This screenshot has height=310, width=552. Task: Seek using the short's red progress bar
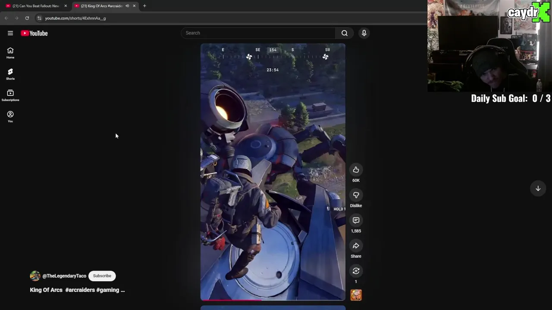click(x=273, y=300)
